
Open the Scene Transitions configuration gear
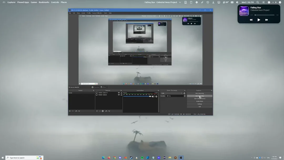point(184,93)
